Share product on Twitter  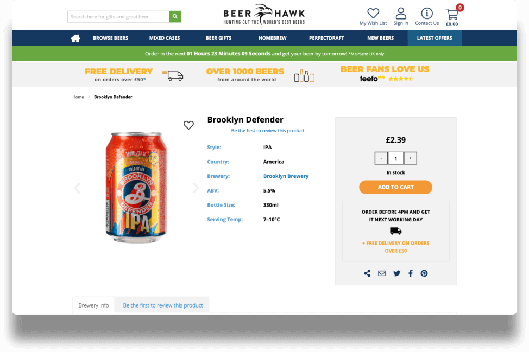click(x=396, y=273)
